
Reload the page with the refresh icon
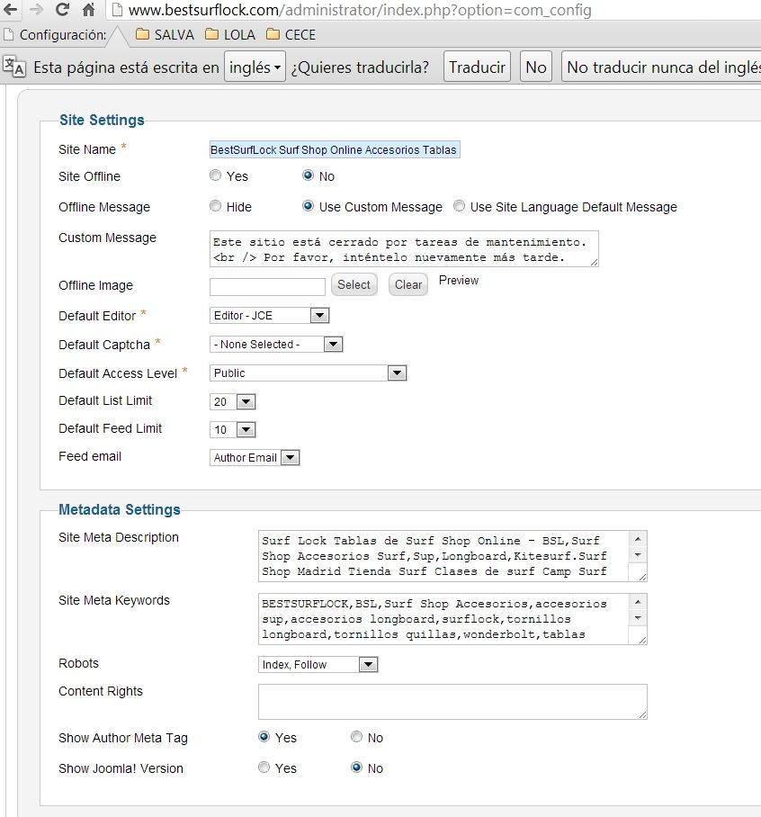[x=62, y=9]
